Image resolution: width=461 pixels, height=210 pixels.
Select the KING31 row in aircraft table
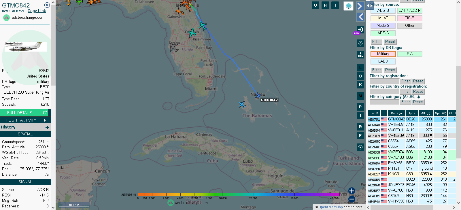tap(412, 174)
